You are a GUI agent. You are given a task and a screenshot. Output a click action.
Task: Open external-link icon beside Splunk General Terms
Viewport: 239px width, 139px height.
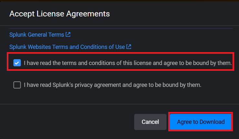coord(68,34)
